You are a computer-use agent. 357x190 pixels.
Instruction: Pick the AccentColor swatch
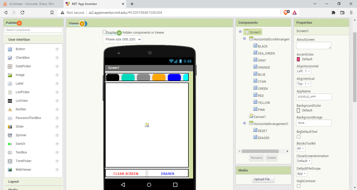(298, 59)
